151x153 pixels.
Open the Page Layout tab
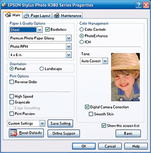(37, 16)
